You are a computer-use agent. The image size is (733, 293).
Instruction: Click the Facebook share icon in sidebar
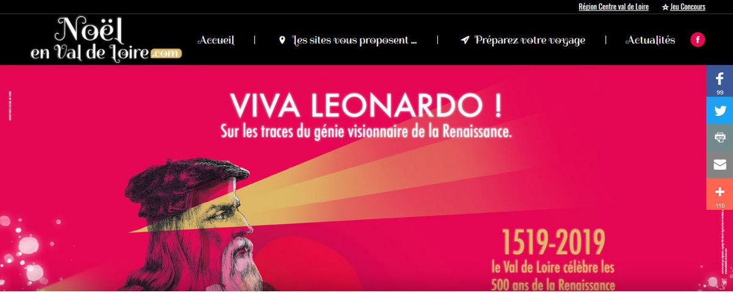[x=720, y=81]
